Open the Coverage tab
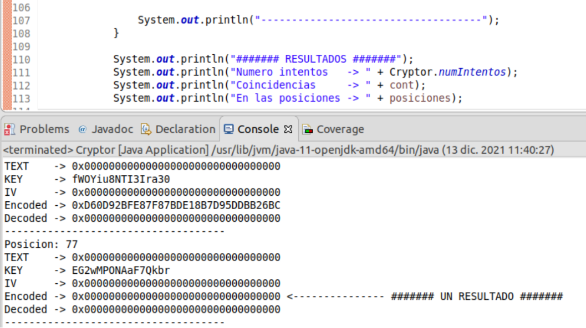 coord(340,129)
